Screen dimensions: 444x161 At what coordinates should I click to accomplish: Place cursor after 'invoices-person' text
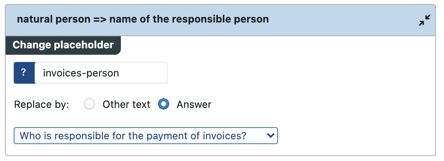(x=120, y=73)
